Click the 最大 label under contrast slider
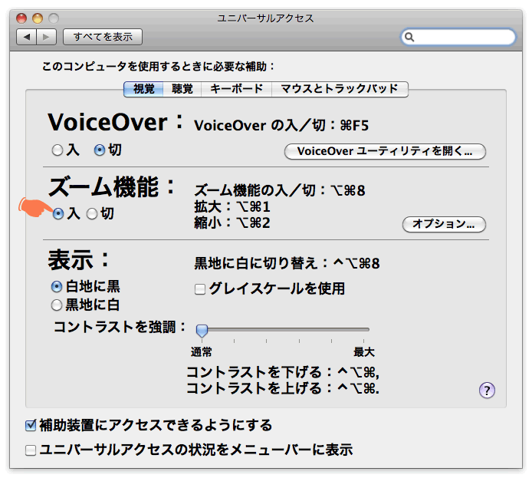Screen dimensions: 532x478 point(363,351)
